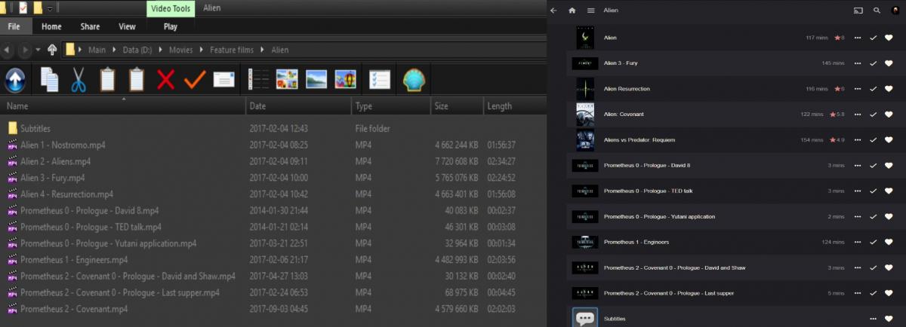
Task: Toggle watched checkmark for Alien
Action: tap(874, 38)
